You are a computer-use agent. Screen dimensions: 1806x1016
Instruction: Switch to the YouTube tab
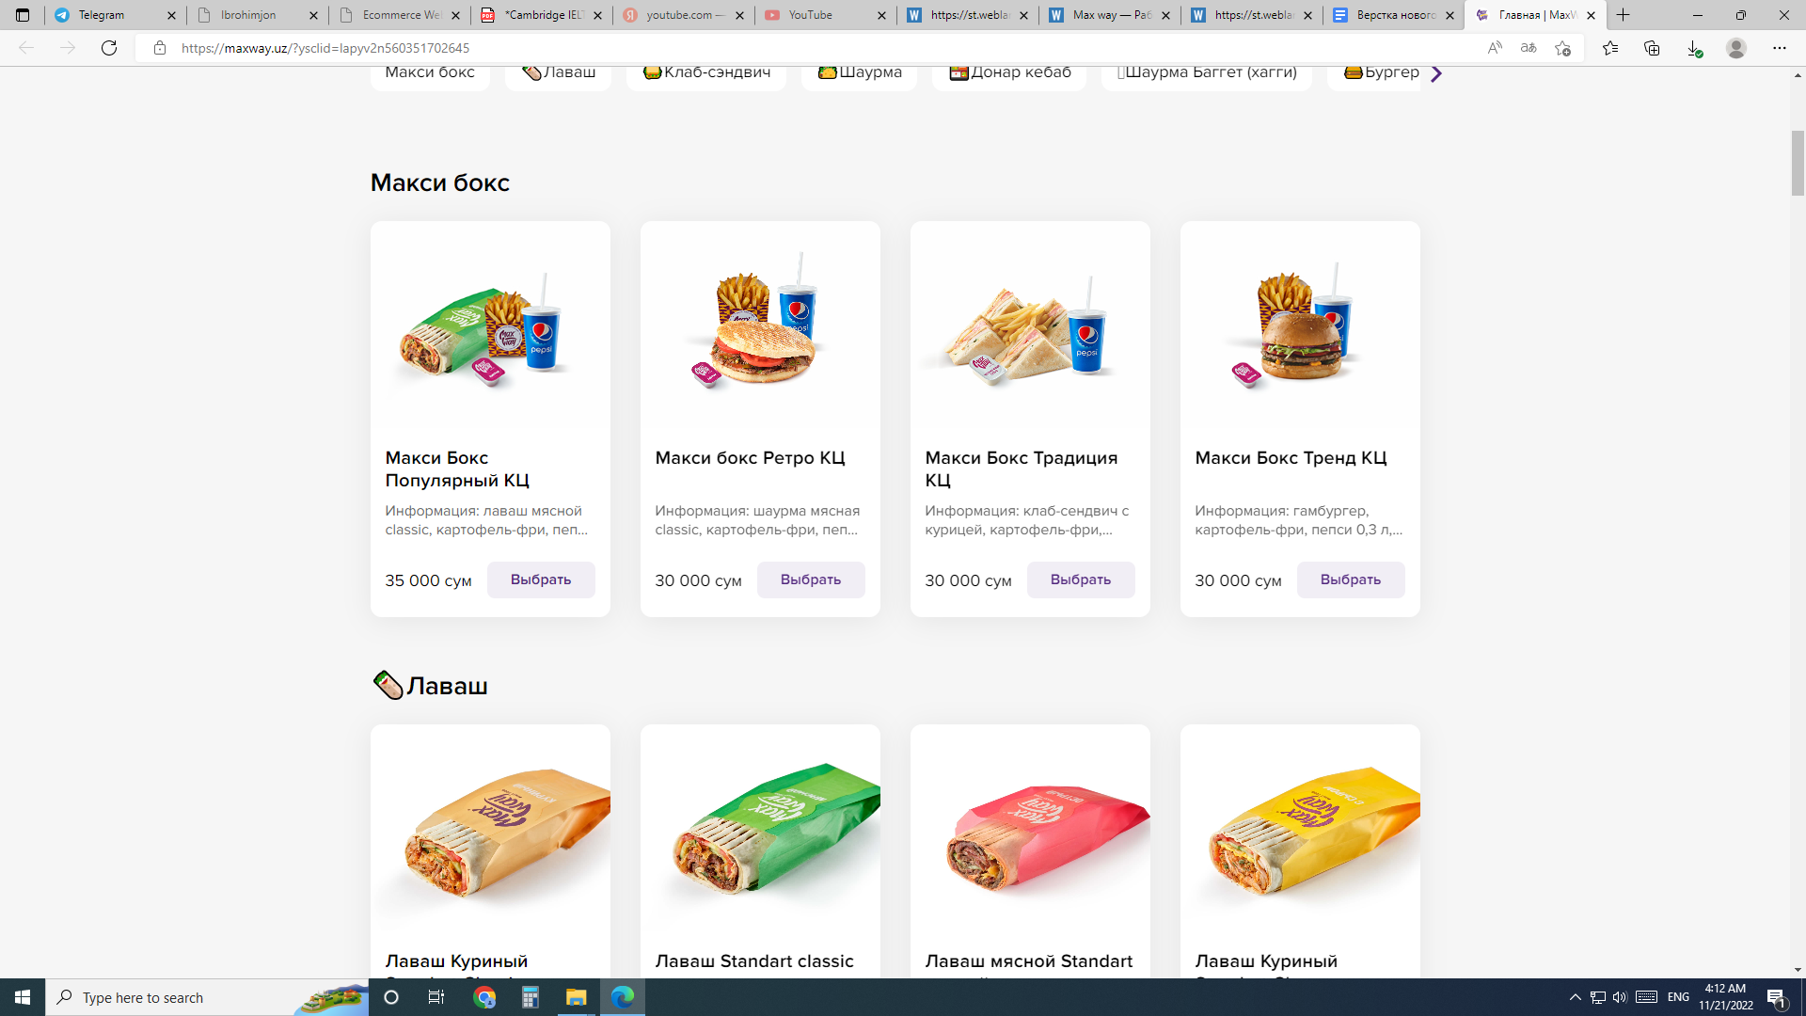[x=826, y=15]
